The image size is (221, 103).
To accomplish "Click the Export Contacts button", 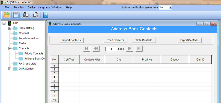I will (190, 40).
